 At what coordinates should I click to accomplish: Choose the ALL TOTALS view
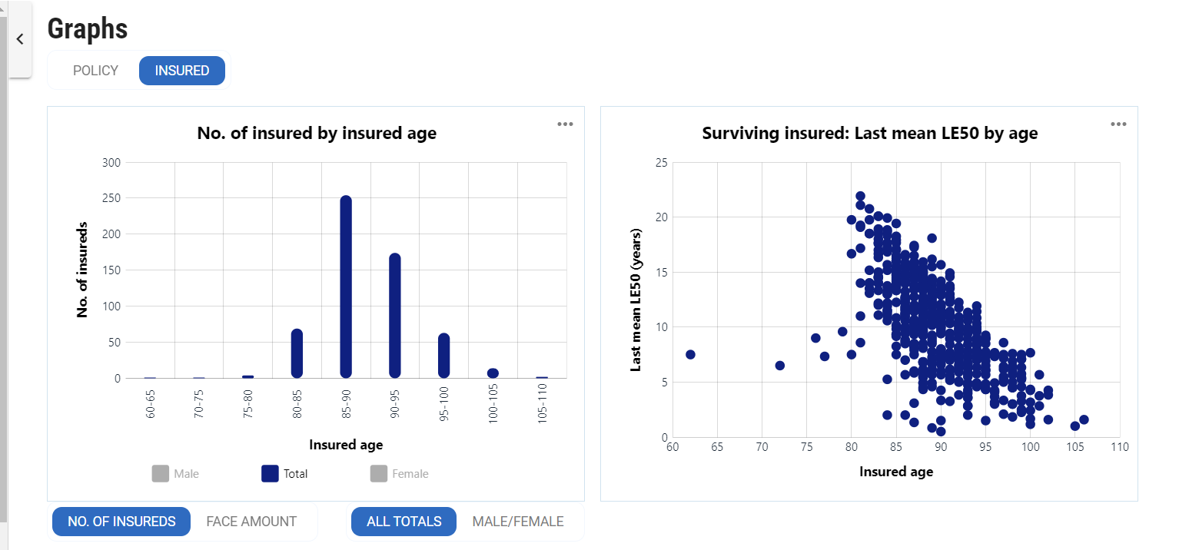pyautogui.click(x=404, y=522)
